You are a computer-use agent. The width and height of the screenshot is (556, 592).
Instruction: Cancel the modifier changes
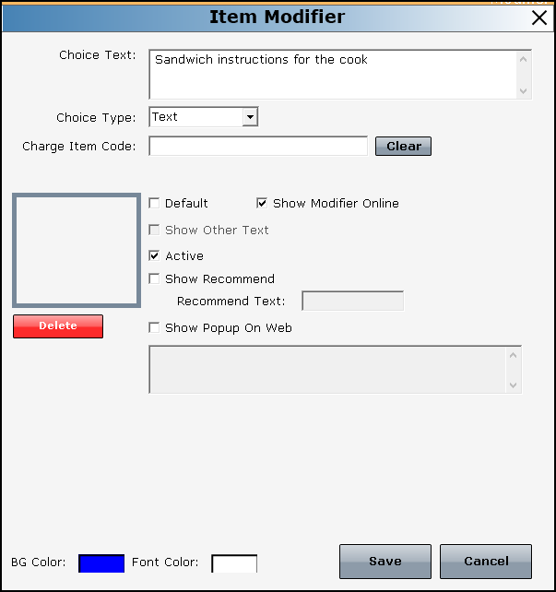tap(485, 562)
